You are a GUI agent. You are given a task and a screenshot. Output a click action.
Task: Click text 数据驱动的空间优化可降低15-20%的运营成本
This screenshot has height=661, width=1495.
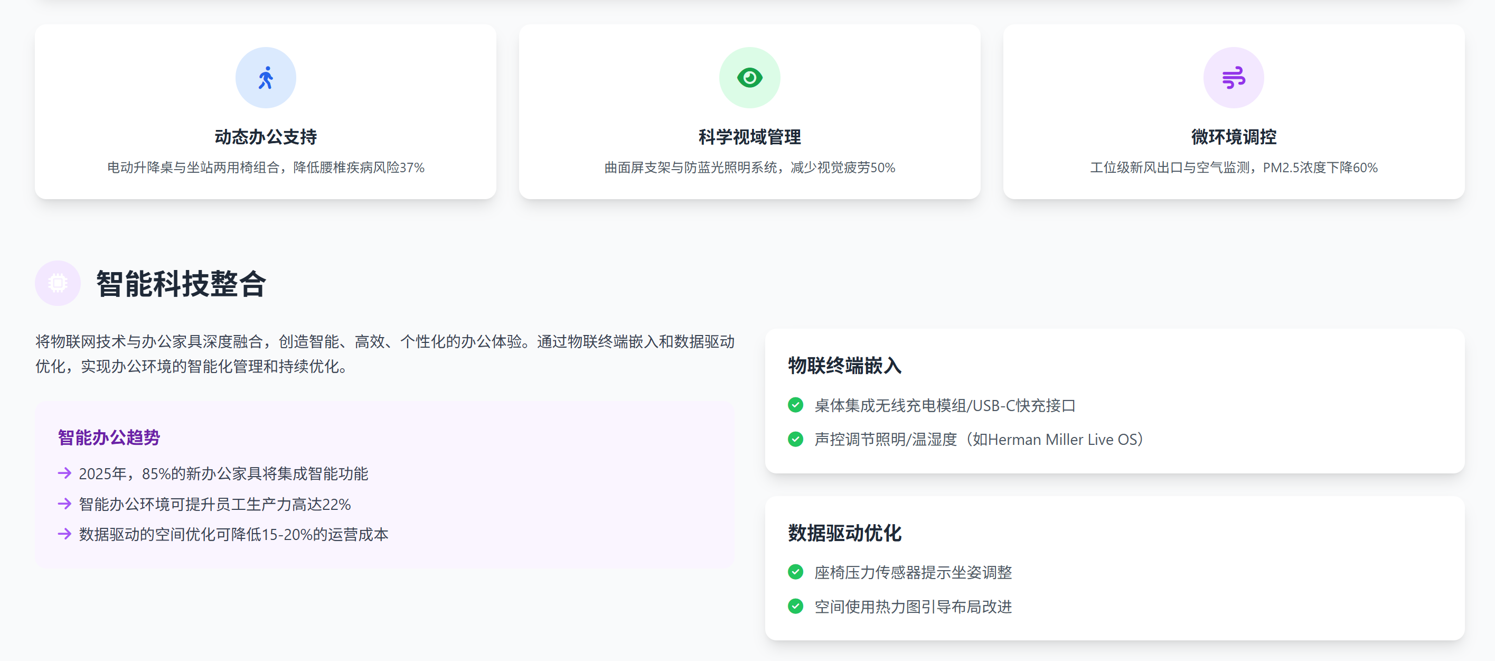tap(233, 534)
